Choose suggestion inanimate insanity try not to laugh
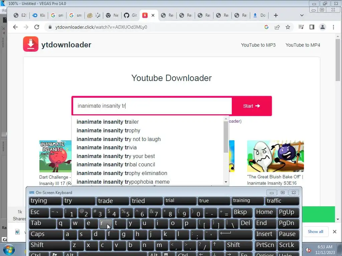Image resolution: width=342 pixels, height=256 pixels. pyautogui.click(x=147, y=139)
